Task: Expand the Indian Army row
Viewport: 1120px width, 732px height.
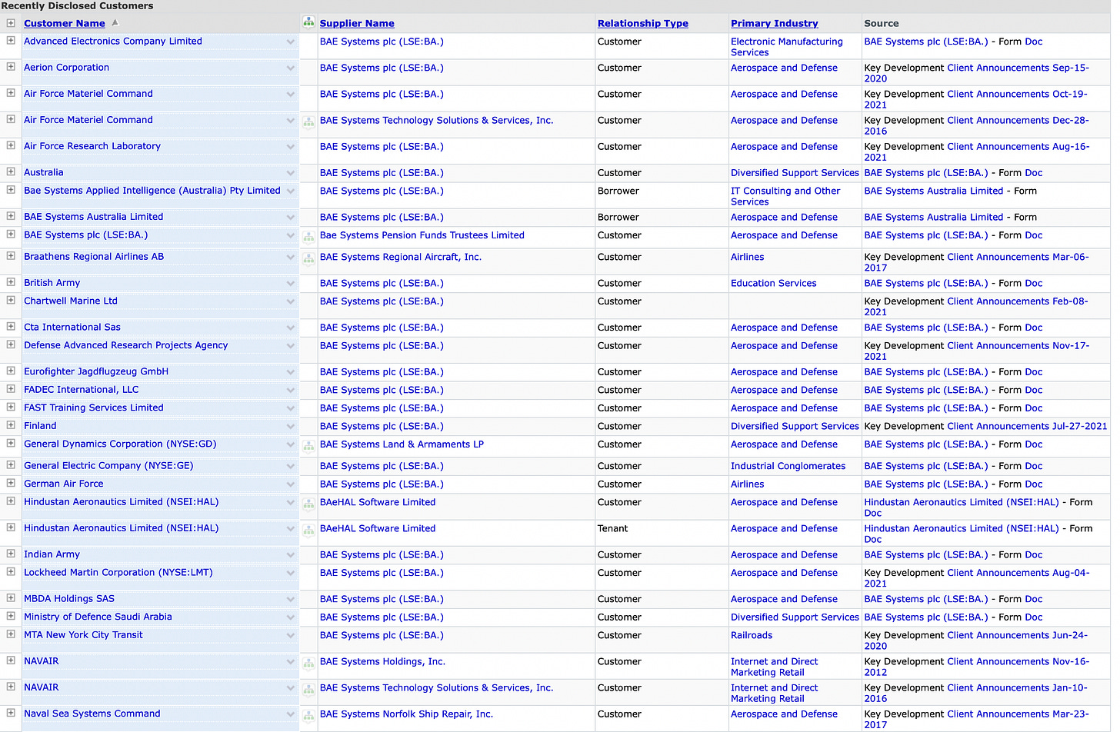Action: (x=11, y=553)
